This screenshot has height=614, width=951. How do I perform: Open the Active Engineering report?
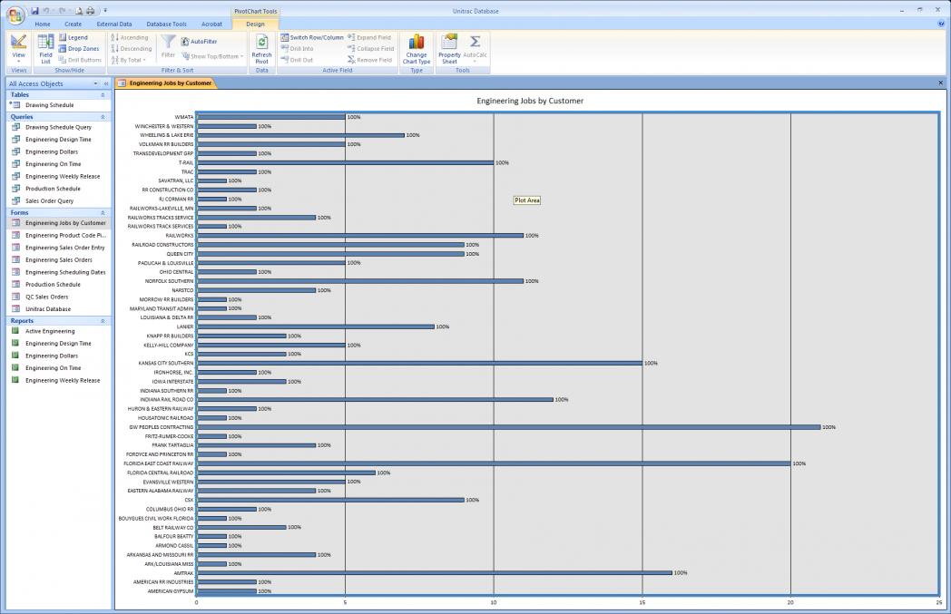tap(50, 331)
